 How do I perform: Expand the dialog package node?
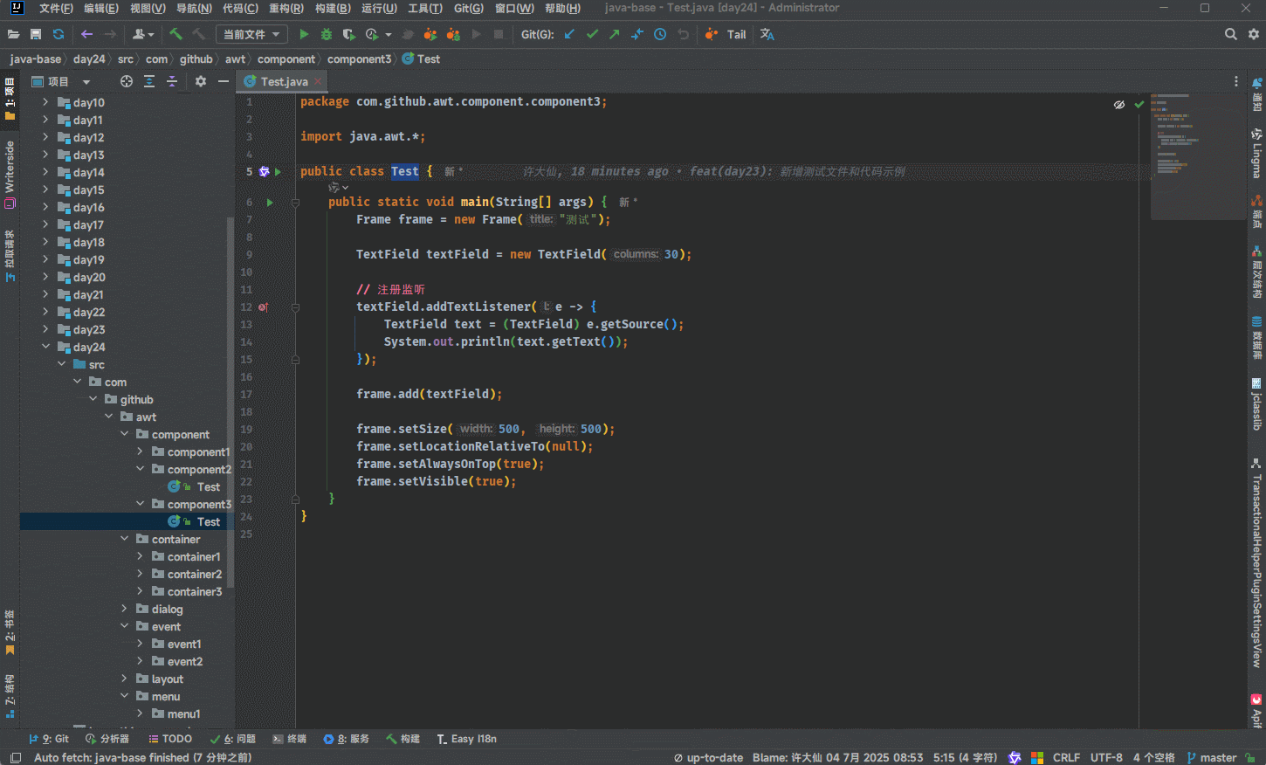coord(124,609)
